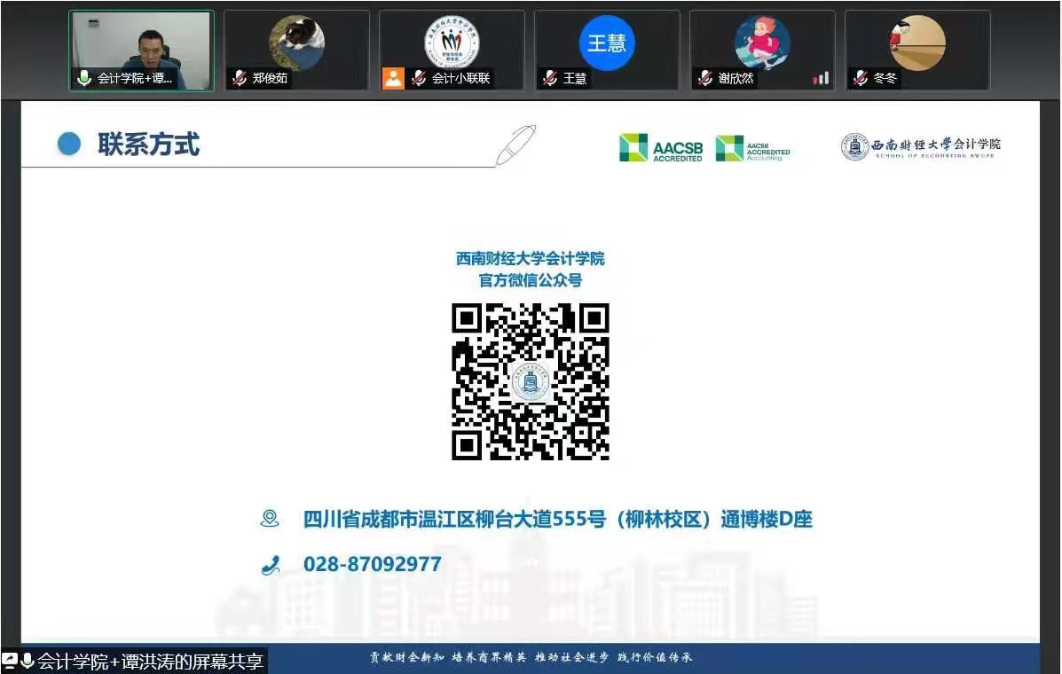The height and width of the screenshot is (674, 1062).
Task: Click the screen share indicator icon at bottom left
Action: [10, 661]
